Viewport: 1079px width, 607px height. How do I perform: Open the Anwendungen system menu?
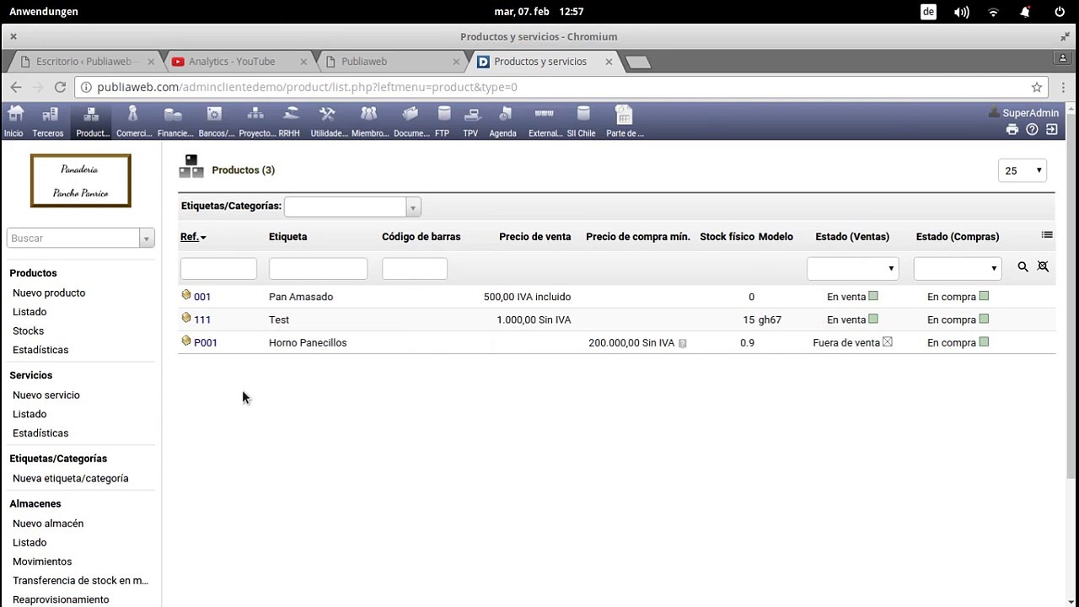click(x=44, y=12)
